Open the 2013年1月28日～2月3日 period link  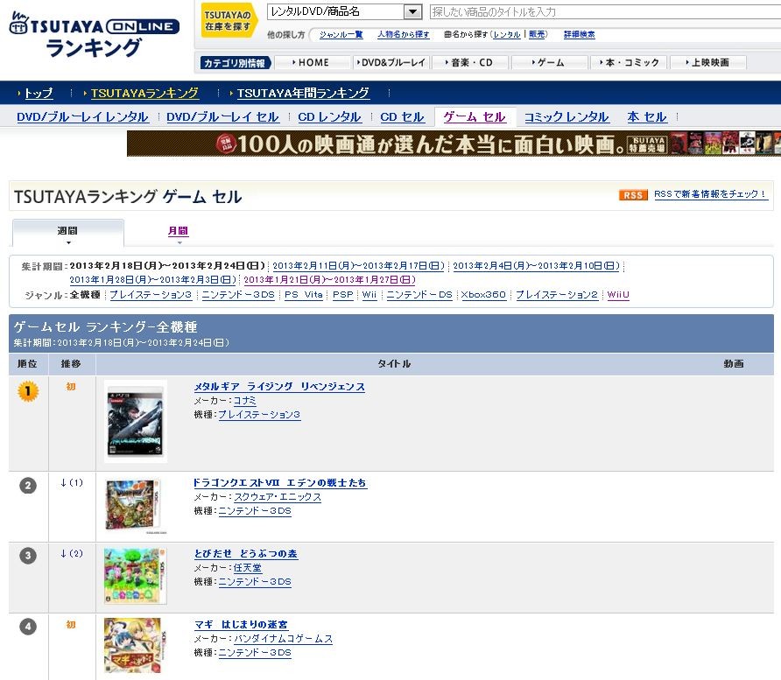[153, 280]
